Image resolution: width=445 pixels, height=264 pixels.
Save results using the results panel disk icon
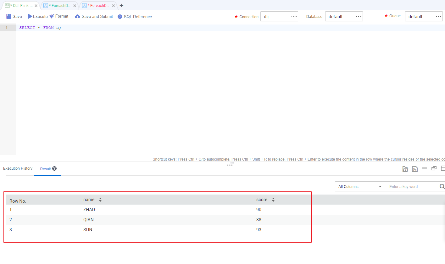point(415,169)
